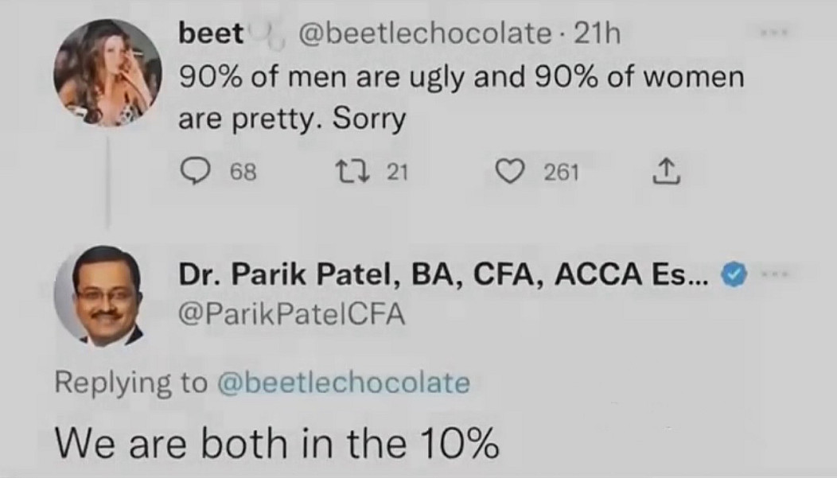The image size is (837, 478).
Task: Click the reply count 68
Action: pyautogui.click(x=243, y=172)
